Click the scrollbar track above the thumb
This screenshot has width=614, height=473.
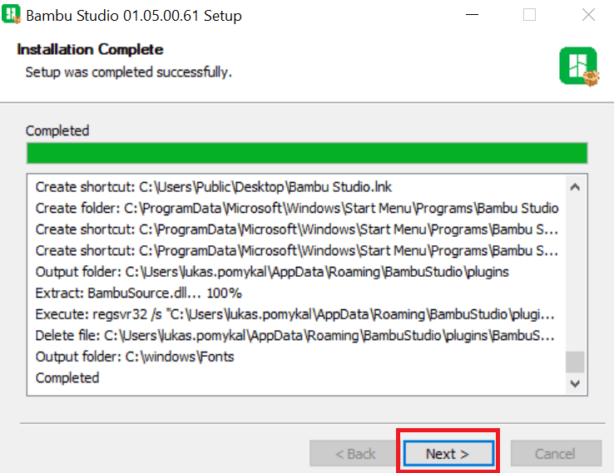point(575,273)
